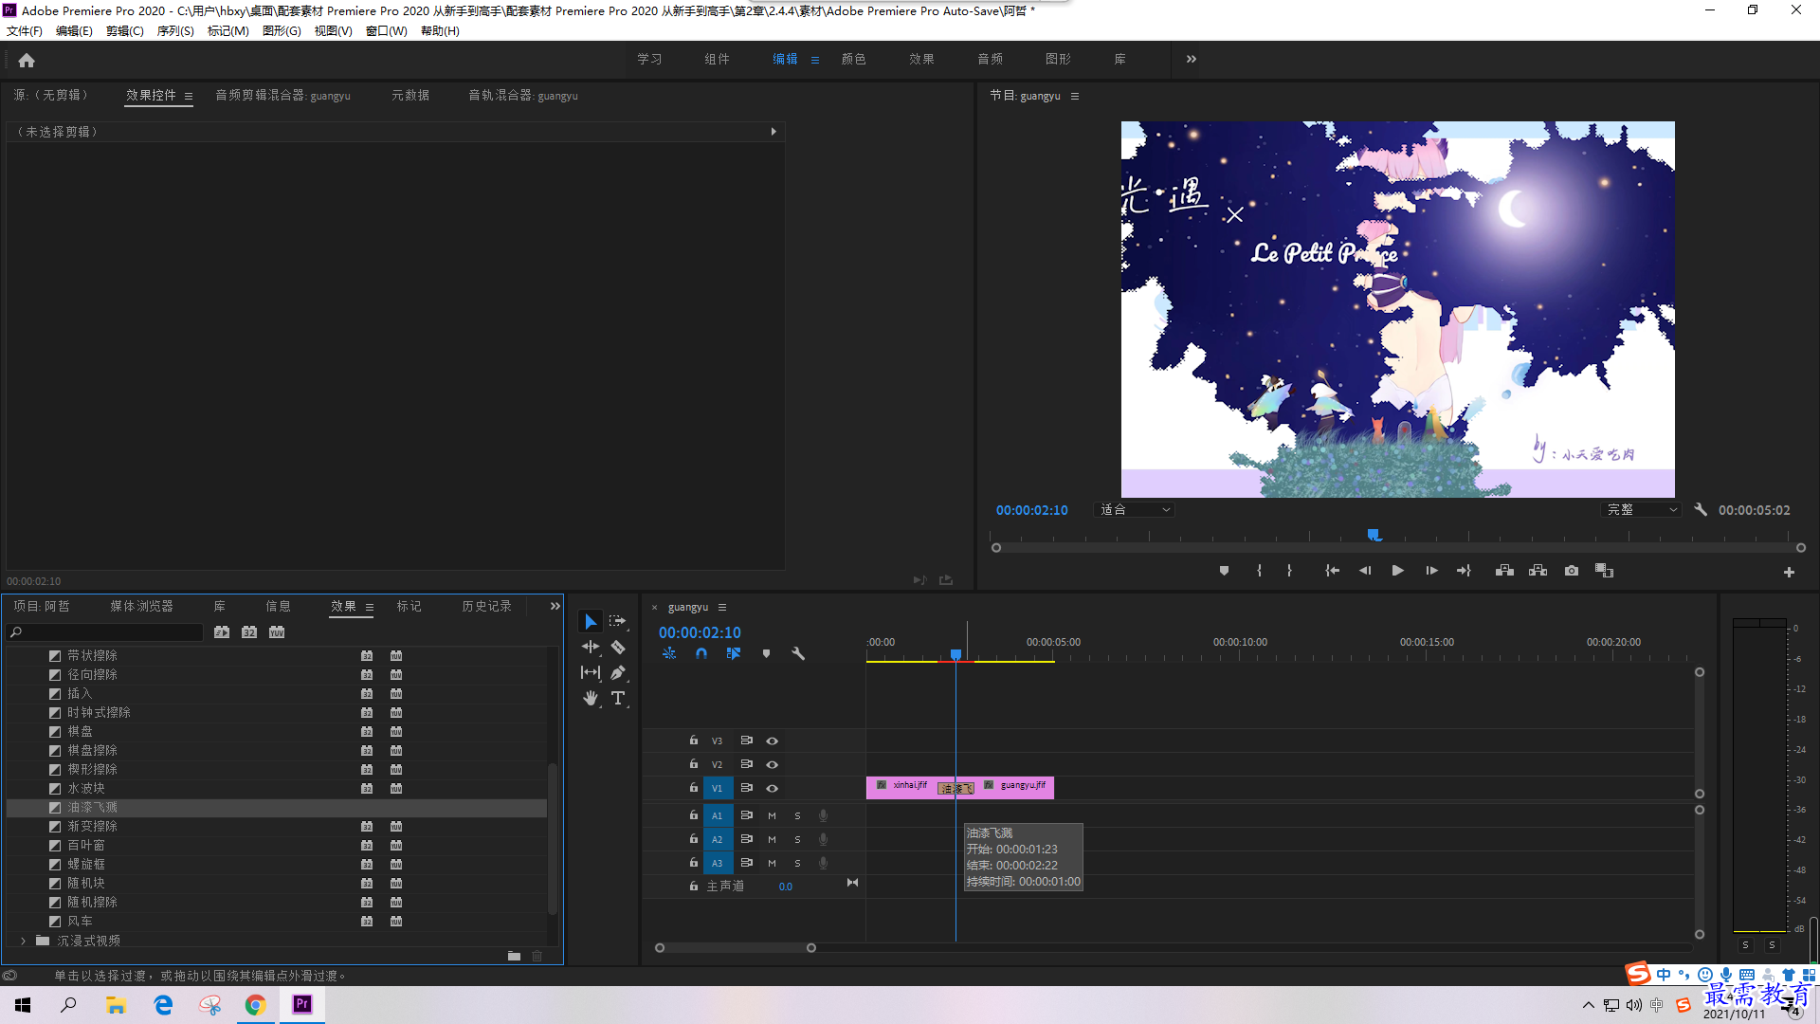Image resolution: width=1820 pixels, height=1024 pixels.
Task: Expand effect controls timeline arrow
Action: coord(773,132)
